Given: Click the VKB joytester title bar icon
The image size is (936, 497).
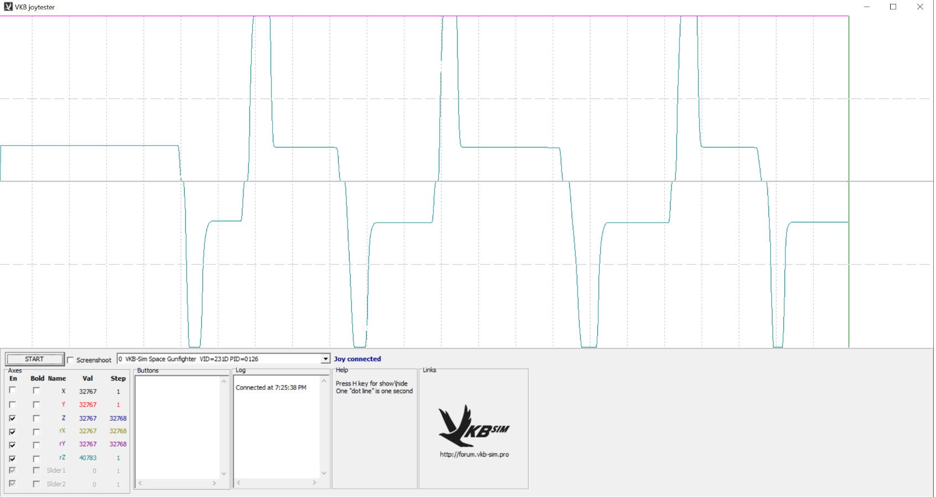Looking at the screenshot, I should click(x=8, y=7).
